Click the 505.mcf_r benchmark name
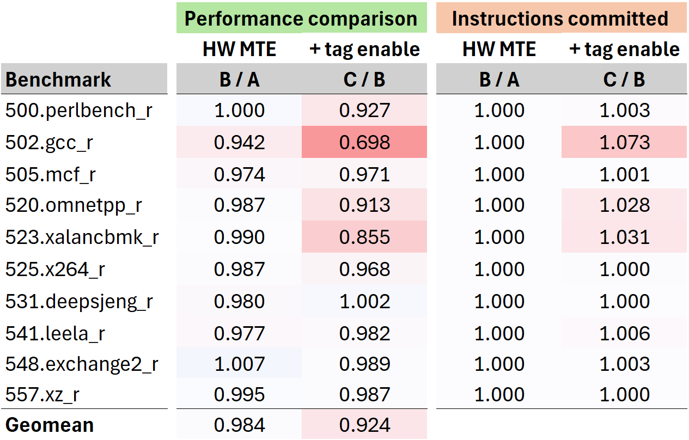Image resolution: width=689 pixels, height=440 pixels. pos(51,174)
